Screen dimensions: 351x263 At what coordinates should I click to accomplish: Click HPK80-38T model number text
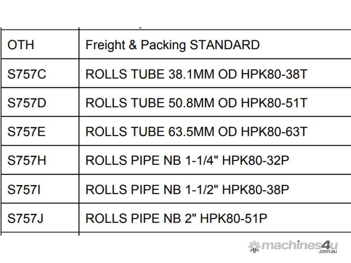point(274,74)
